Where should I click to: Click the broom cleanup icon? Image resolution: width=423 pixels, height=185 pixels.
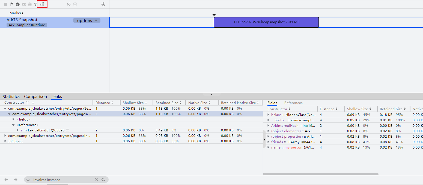[x=30, y=4]
